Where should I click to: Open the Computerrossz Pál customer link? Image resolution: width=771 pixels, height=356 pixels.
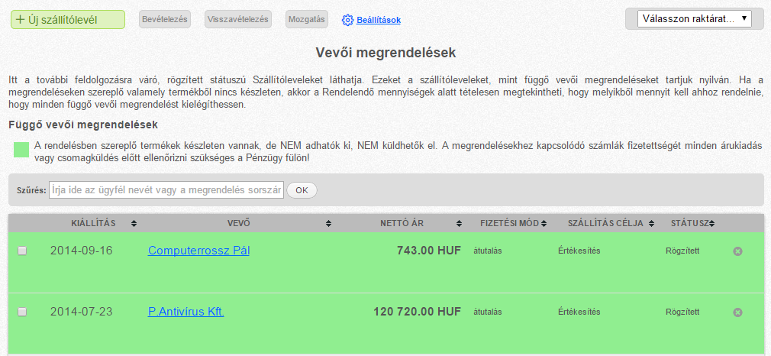click(x=198, y=251)
